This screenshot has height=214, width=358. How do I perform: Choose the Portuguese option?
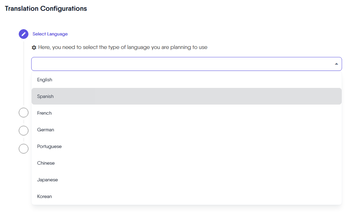[x=49, y=146]
